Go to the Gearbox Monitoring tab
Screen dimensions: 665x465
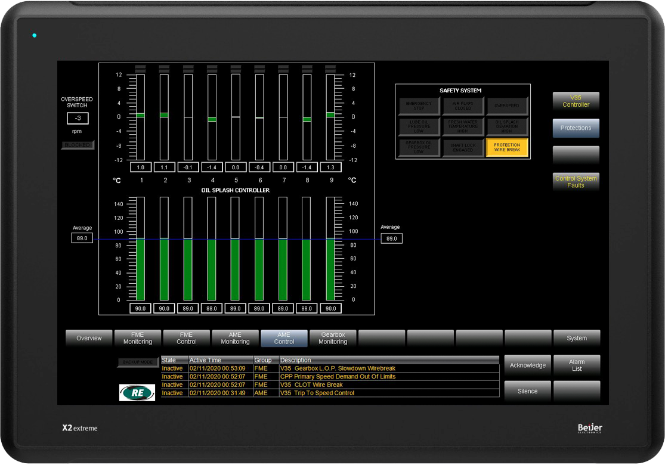click(333, 338)
